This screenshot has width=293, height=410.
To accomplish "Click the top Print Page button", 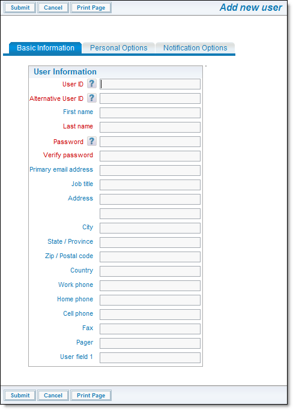I will (x=91, y=8).
